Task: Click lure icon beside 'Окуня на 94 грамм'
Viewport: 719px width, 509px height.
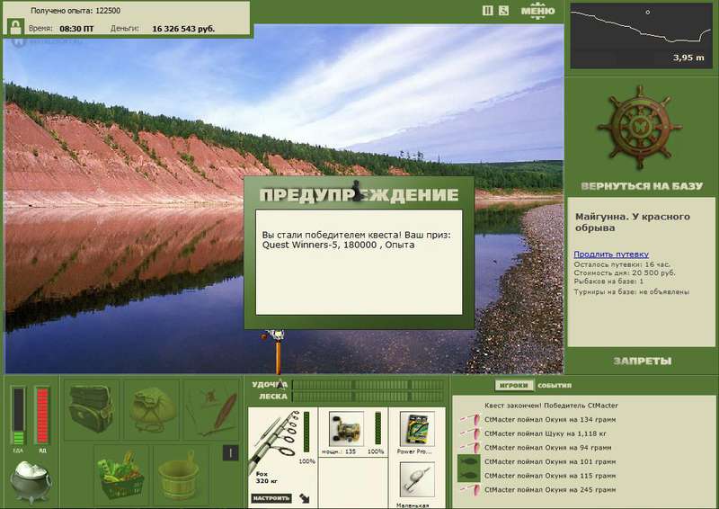Action: (469, 448)
